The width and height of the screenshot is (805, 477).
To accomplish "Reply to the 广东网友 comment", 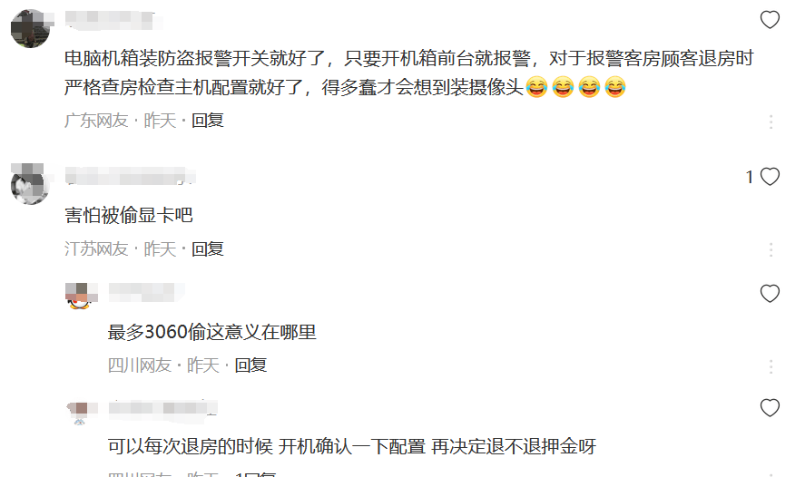I will (208, 121).
